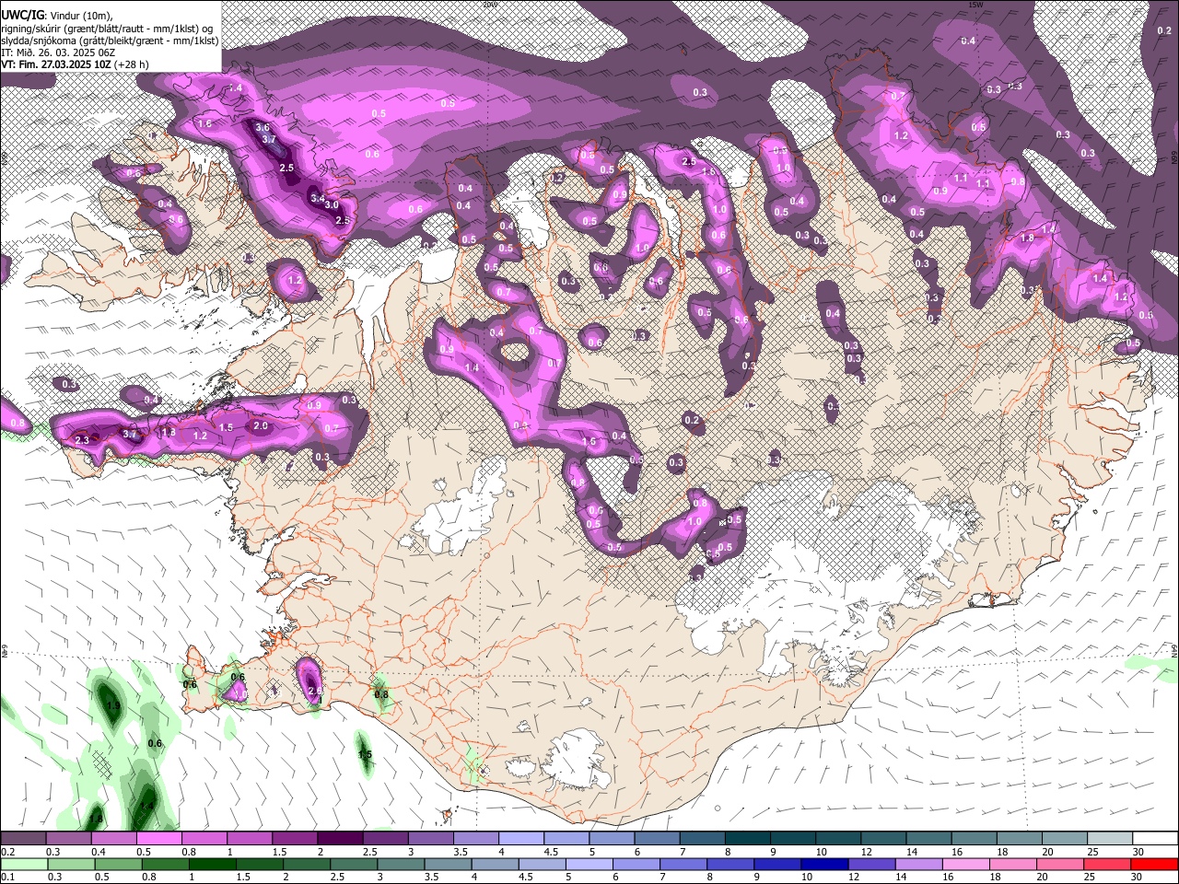
Task: Click the 'slydda/snjókoma (grátt/bleikt/grænt' description line
Action: click(110, 41)
